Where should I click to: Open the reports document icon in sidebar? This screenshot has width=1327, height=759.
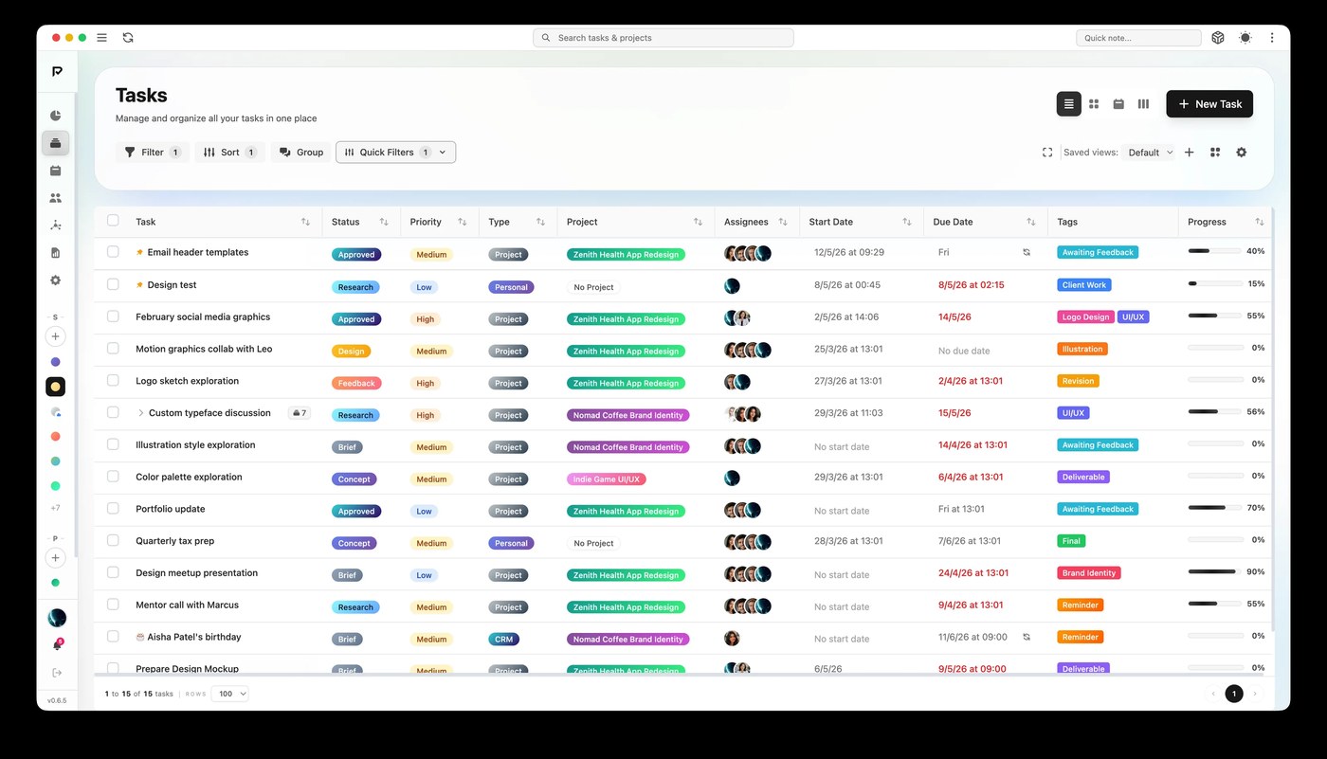[x=55, y=253]
